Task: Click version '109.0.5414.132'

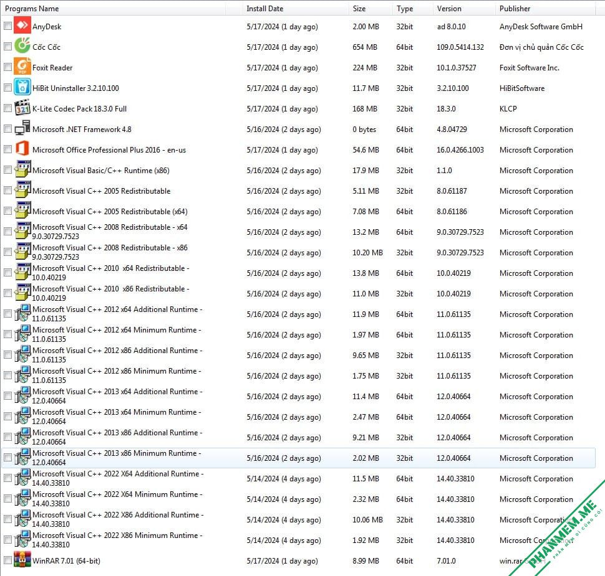Action: pyautogui.click(x=460, y=47)
